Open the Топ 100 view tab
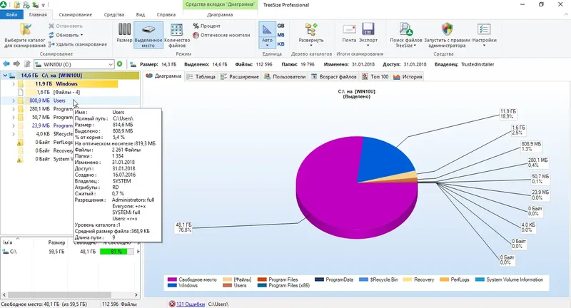 point(375,77)
